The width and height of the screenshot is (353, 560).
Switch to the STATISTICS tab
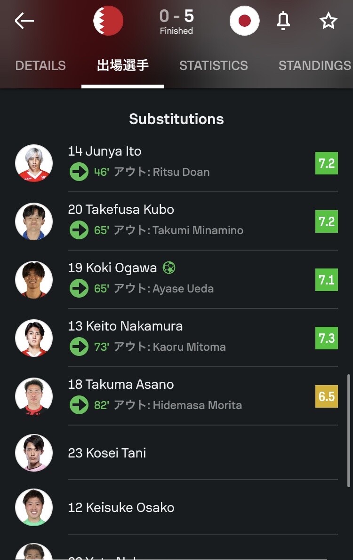click(214, 65)
